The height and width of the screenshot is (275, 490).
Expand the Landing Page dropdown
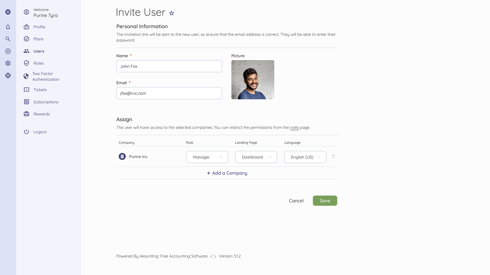click(256, 157)
